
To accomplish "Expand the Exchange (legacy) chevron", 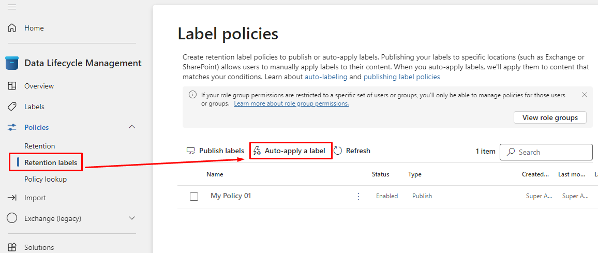I will coord(132,218).
